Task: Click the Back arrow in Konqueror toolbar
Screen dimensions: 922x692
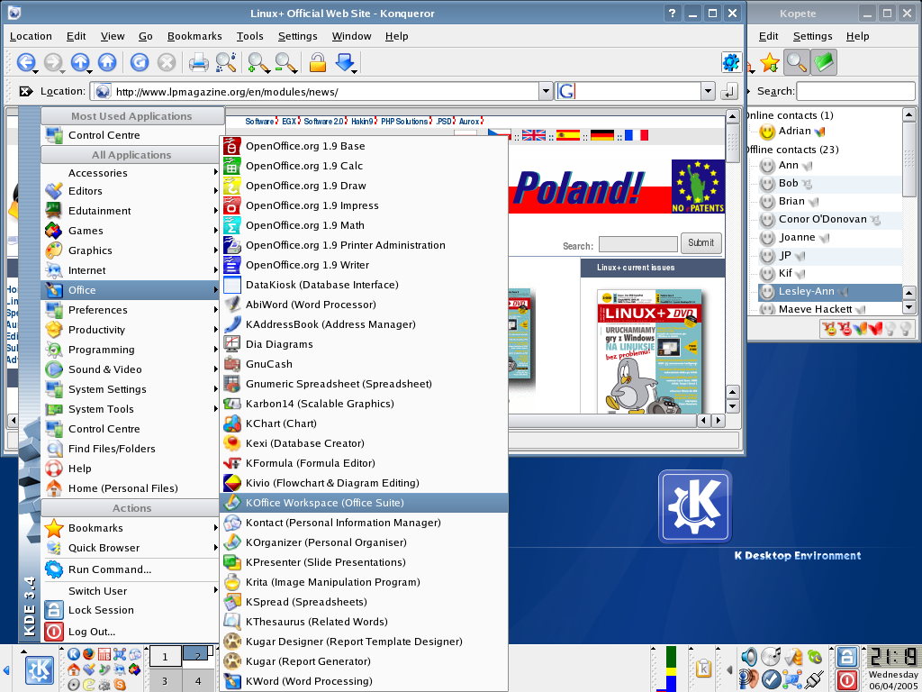Action: click(26, 62)
